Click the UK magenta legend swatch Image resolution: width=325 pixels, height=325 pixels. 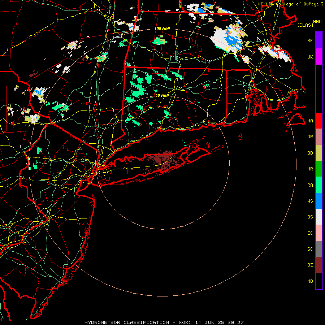pyautogui.click(x=319, y=57)
